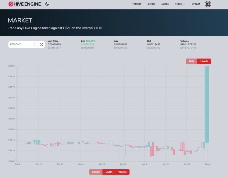Click the green 0.00361224 24h value

pos(87,44)
